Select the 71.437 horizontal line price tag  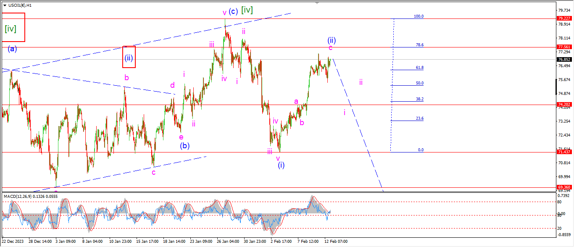click(x=563, y=152)
